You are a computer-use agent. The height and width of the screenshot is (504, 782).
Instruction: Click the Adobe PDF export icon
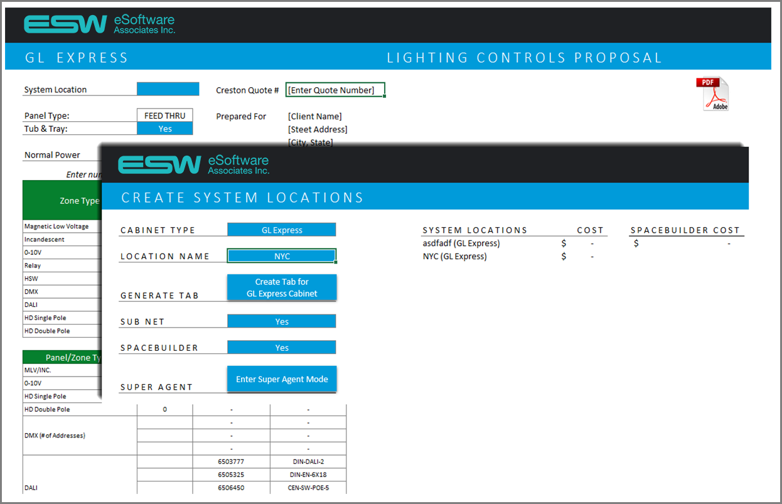712,94
